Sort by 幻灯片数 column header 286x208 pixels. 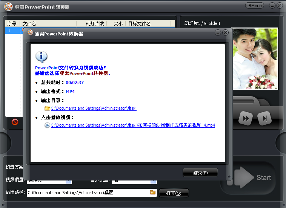click(92, 24)
